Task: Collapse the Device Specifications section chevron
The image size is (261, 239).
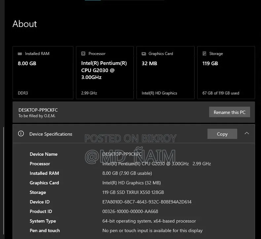Action: click(x=247, y=133)
